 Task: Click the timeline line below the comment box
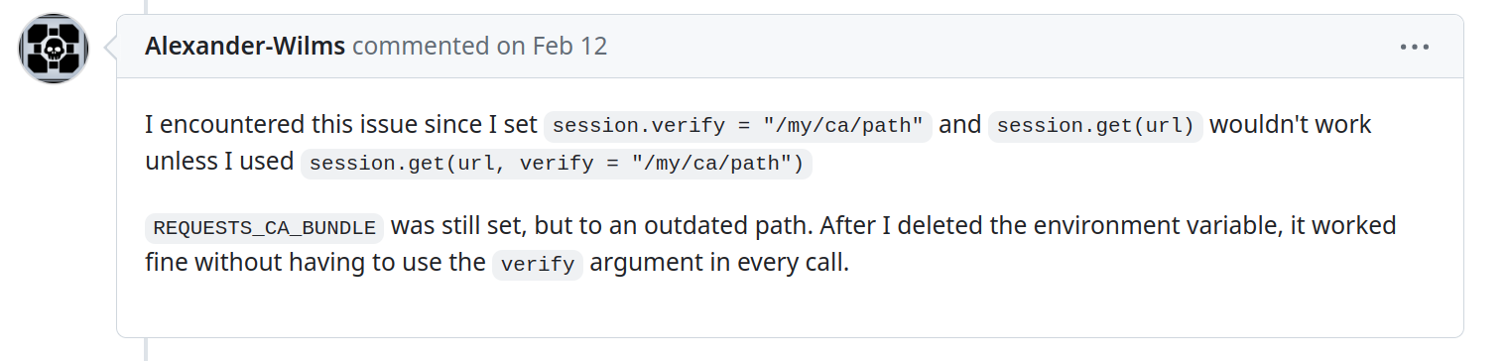pos(147,349)
